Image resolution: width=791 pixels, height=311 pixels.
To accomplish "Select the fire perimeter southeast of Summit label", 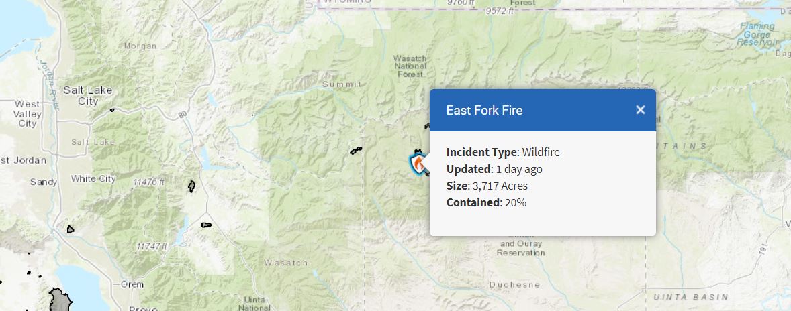I will 355,150.
